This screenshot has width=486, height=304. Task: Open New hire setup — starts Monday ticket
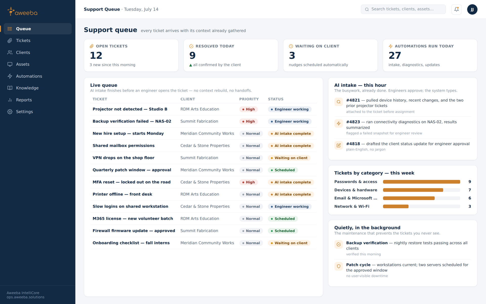(x=128, y=134)
